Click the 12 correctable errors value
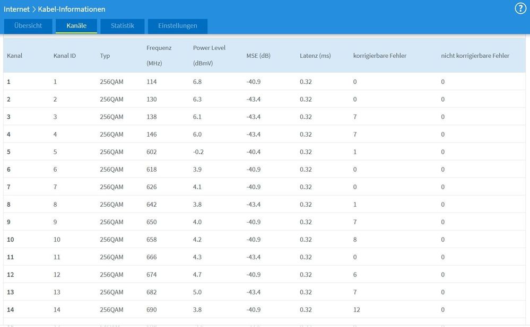 [357, 310]
